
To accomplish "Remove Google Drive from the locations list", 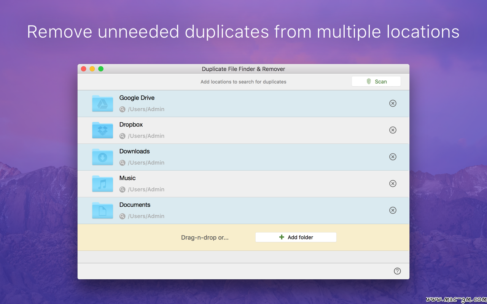I will coord(393,103).
